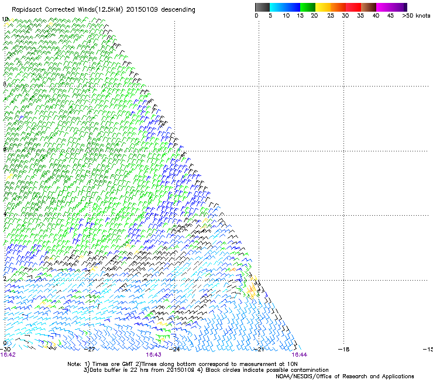Click the blue 10-15 knots legend segment
433x380 pixels.
[x=293, y=7]
